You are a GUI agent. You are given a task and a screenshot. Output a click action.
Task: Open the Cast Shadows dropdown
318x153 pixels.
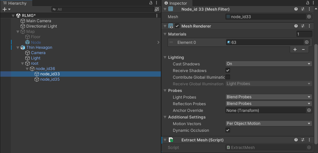point(269,64)
